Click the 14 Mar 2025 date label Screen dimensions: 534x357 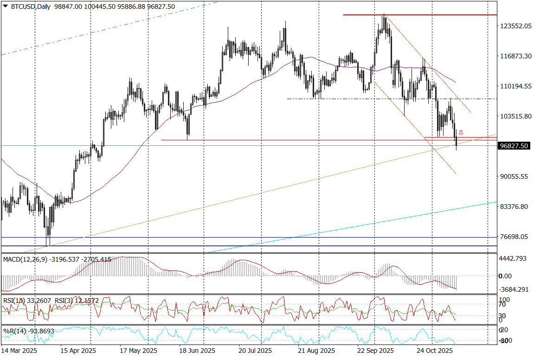point(19,351)
